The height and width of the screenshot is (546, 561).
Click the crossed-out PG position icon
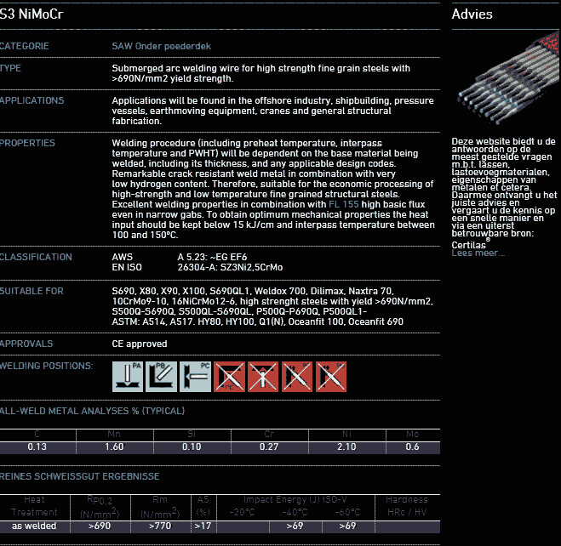click(331, 376)
